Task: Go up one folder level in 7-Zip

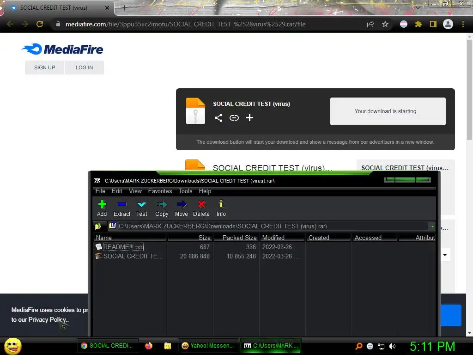Action: coord(98,226)
